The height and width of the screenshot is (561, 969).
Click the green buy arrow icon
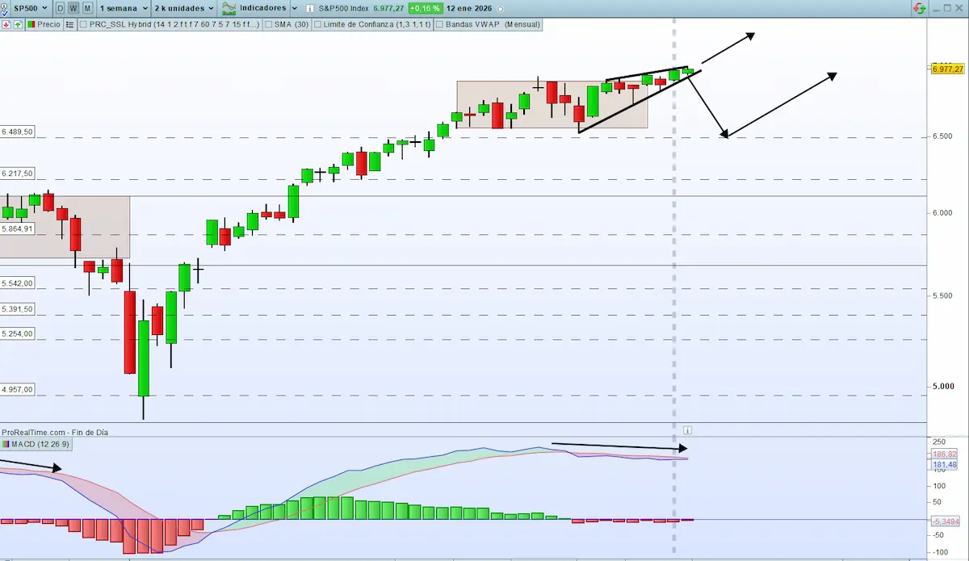[x=17, y=24]
